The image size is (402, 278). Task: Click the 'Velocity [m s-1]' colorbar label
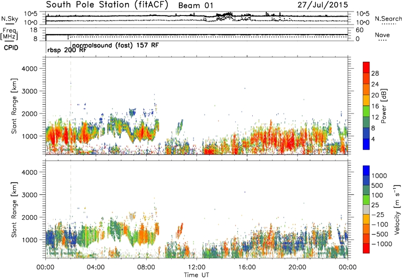point(397,210)
